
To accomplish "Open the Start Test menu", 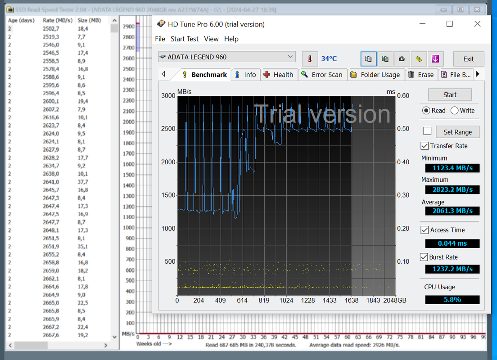I will 185,39.
